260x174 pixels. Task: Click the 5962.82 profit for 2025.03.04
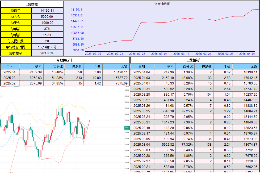pyautogui.click(x=168, y=145)
